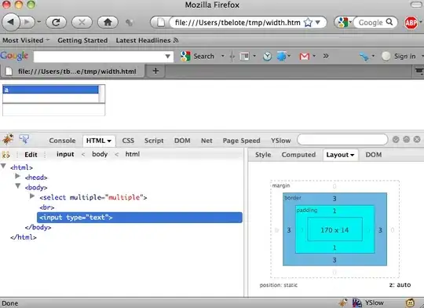Image resolution: width=424 pixels, height=308 pixels.
Task: Switch to the Computed side panel tab
Action: pyautogui.click(x=298, y=155)
